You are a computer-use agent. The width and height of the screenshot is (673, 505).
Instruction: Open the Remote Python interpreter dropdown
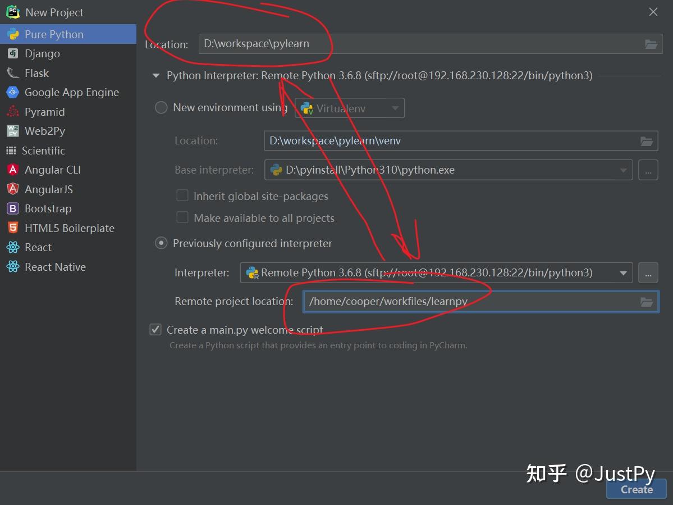point(622,272)
